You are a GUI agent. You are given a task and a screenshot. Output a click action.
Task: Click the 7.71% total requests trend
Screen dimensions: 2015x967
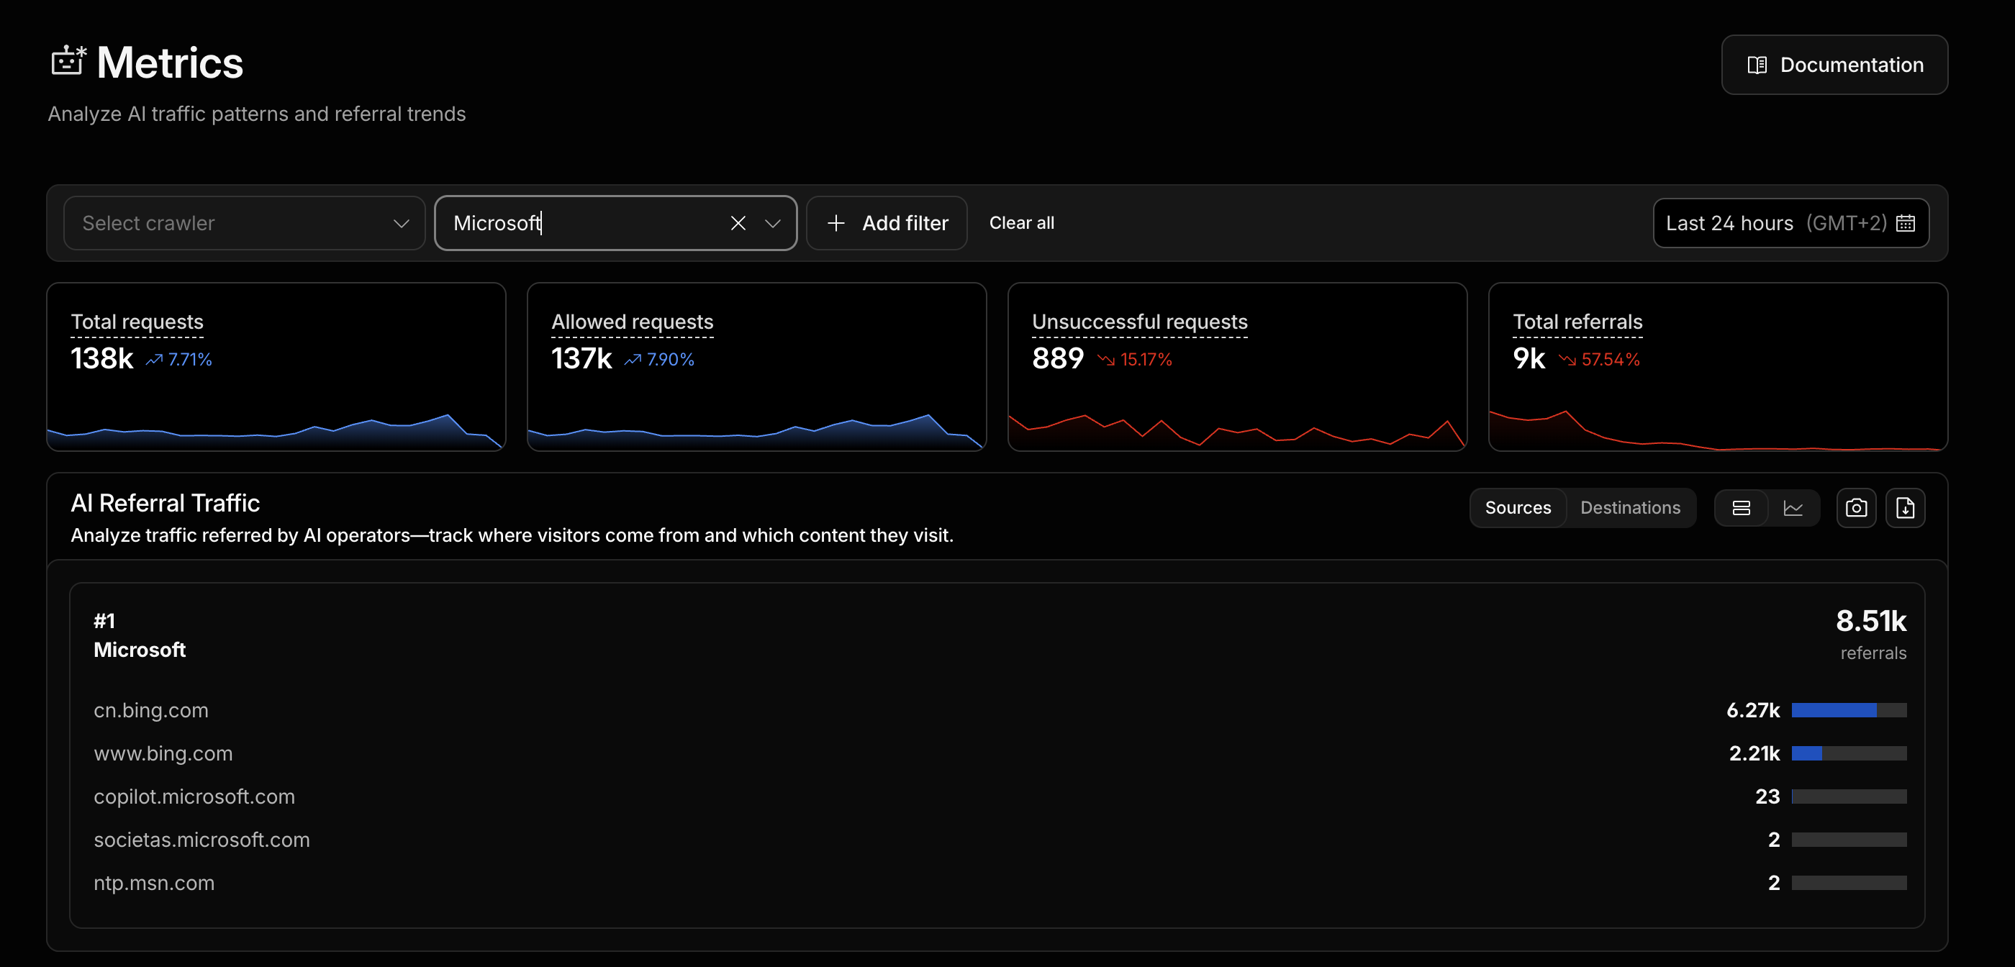[179, 359]
